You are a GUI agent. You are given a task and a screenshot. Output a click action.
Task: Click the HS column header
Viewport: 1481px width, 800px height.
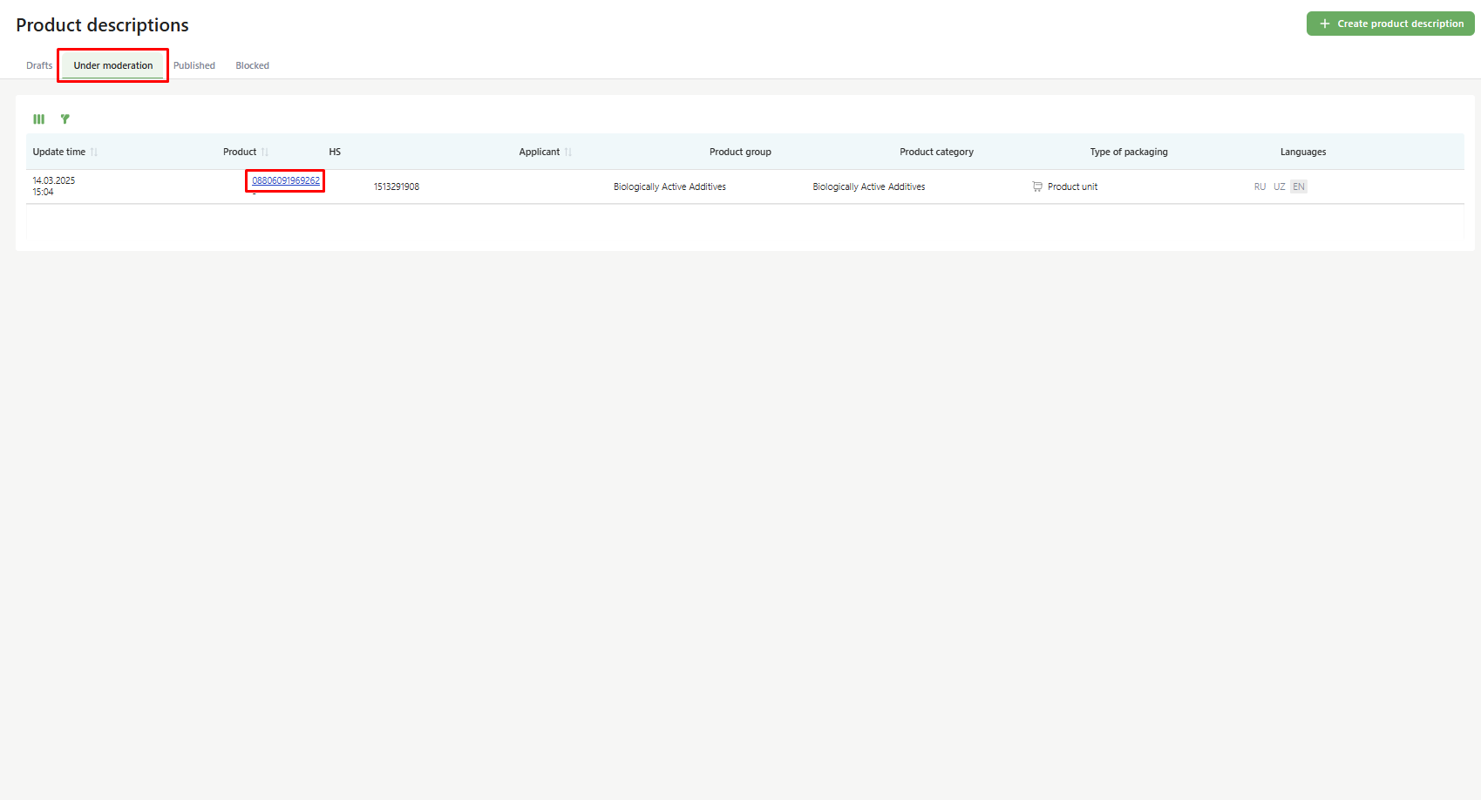(335, 152)
